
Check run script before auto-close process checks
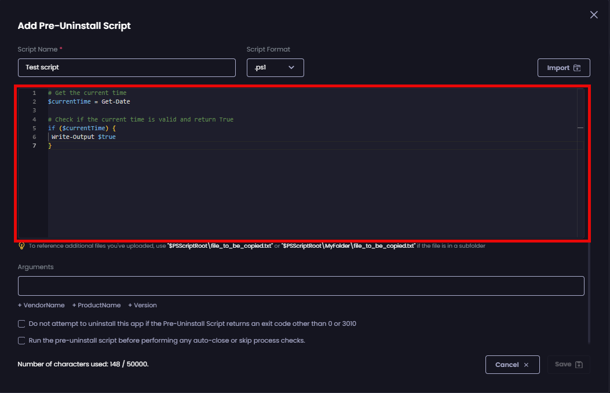point(21,340)
